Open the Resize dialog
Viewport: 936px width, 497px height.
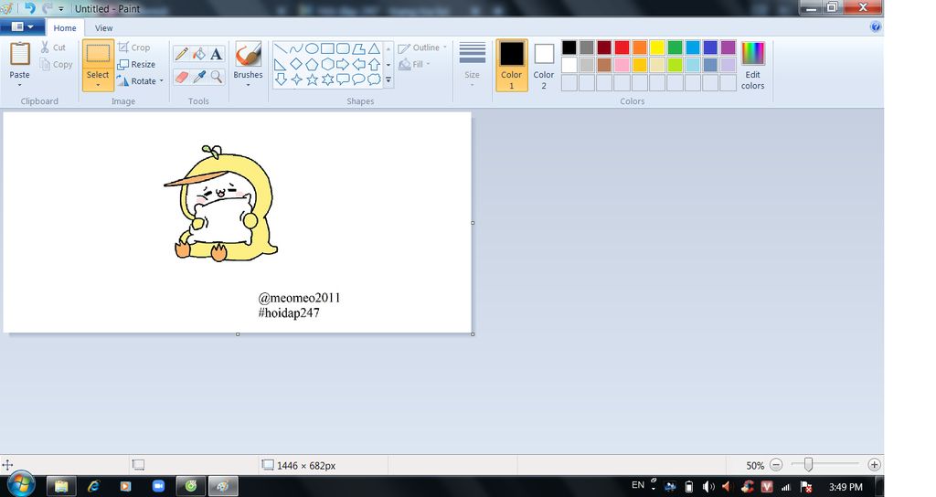point(136,65)
